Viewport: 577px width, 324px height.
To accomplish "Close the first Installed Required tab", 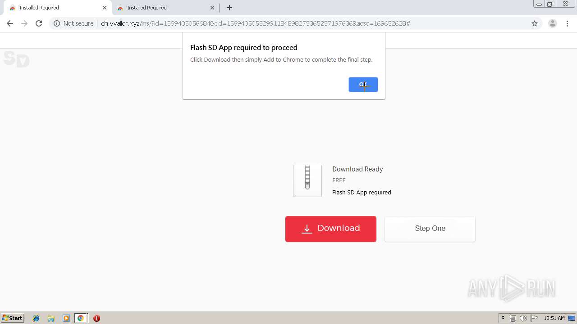I will [105, 8].
